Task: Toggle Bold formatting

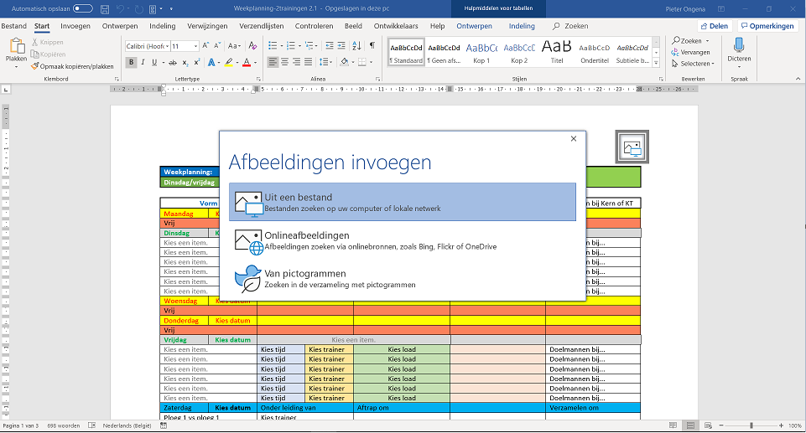Action: 131,62
